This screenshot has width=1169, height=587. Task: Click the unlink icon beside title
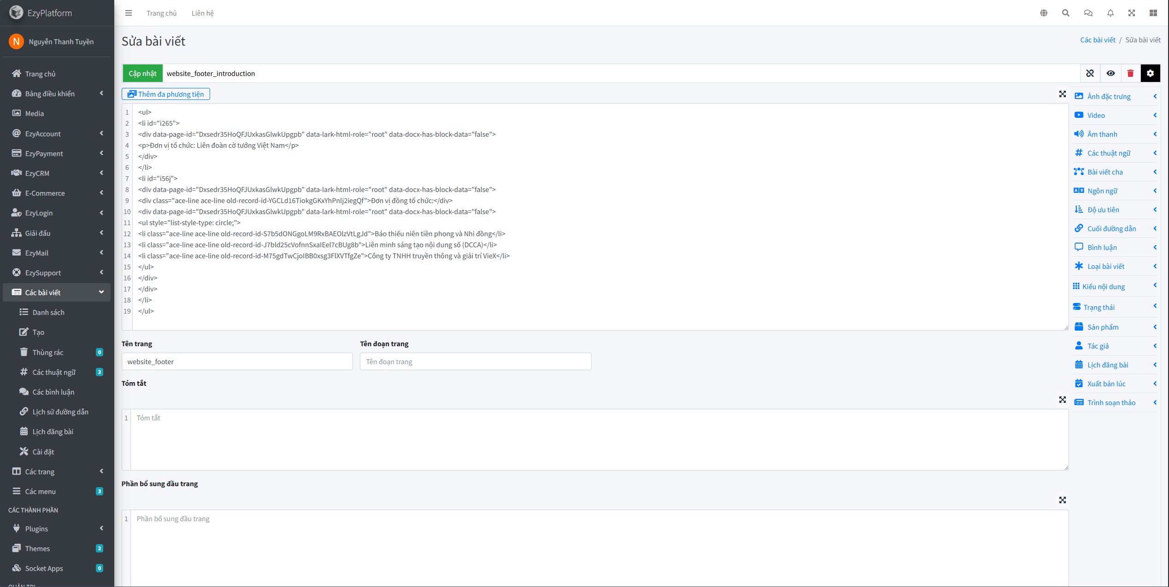[x=1090, y=73]
